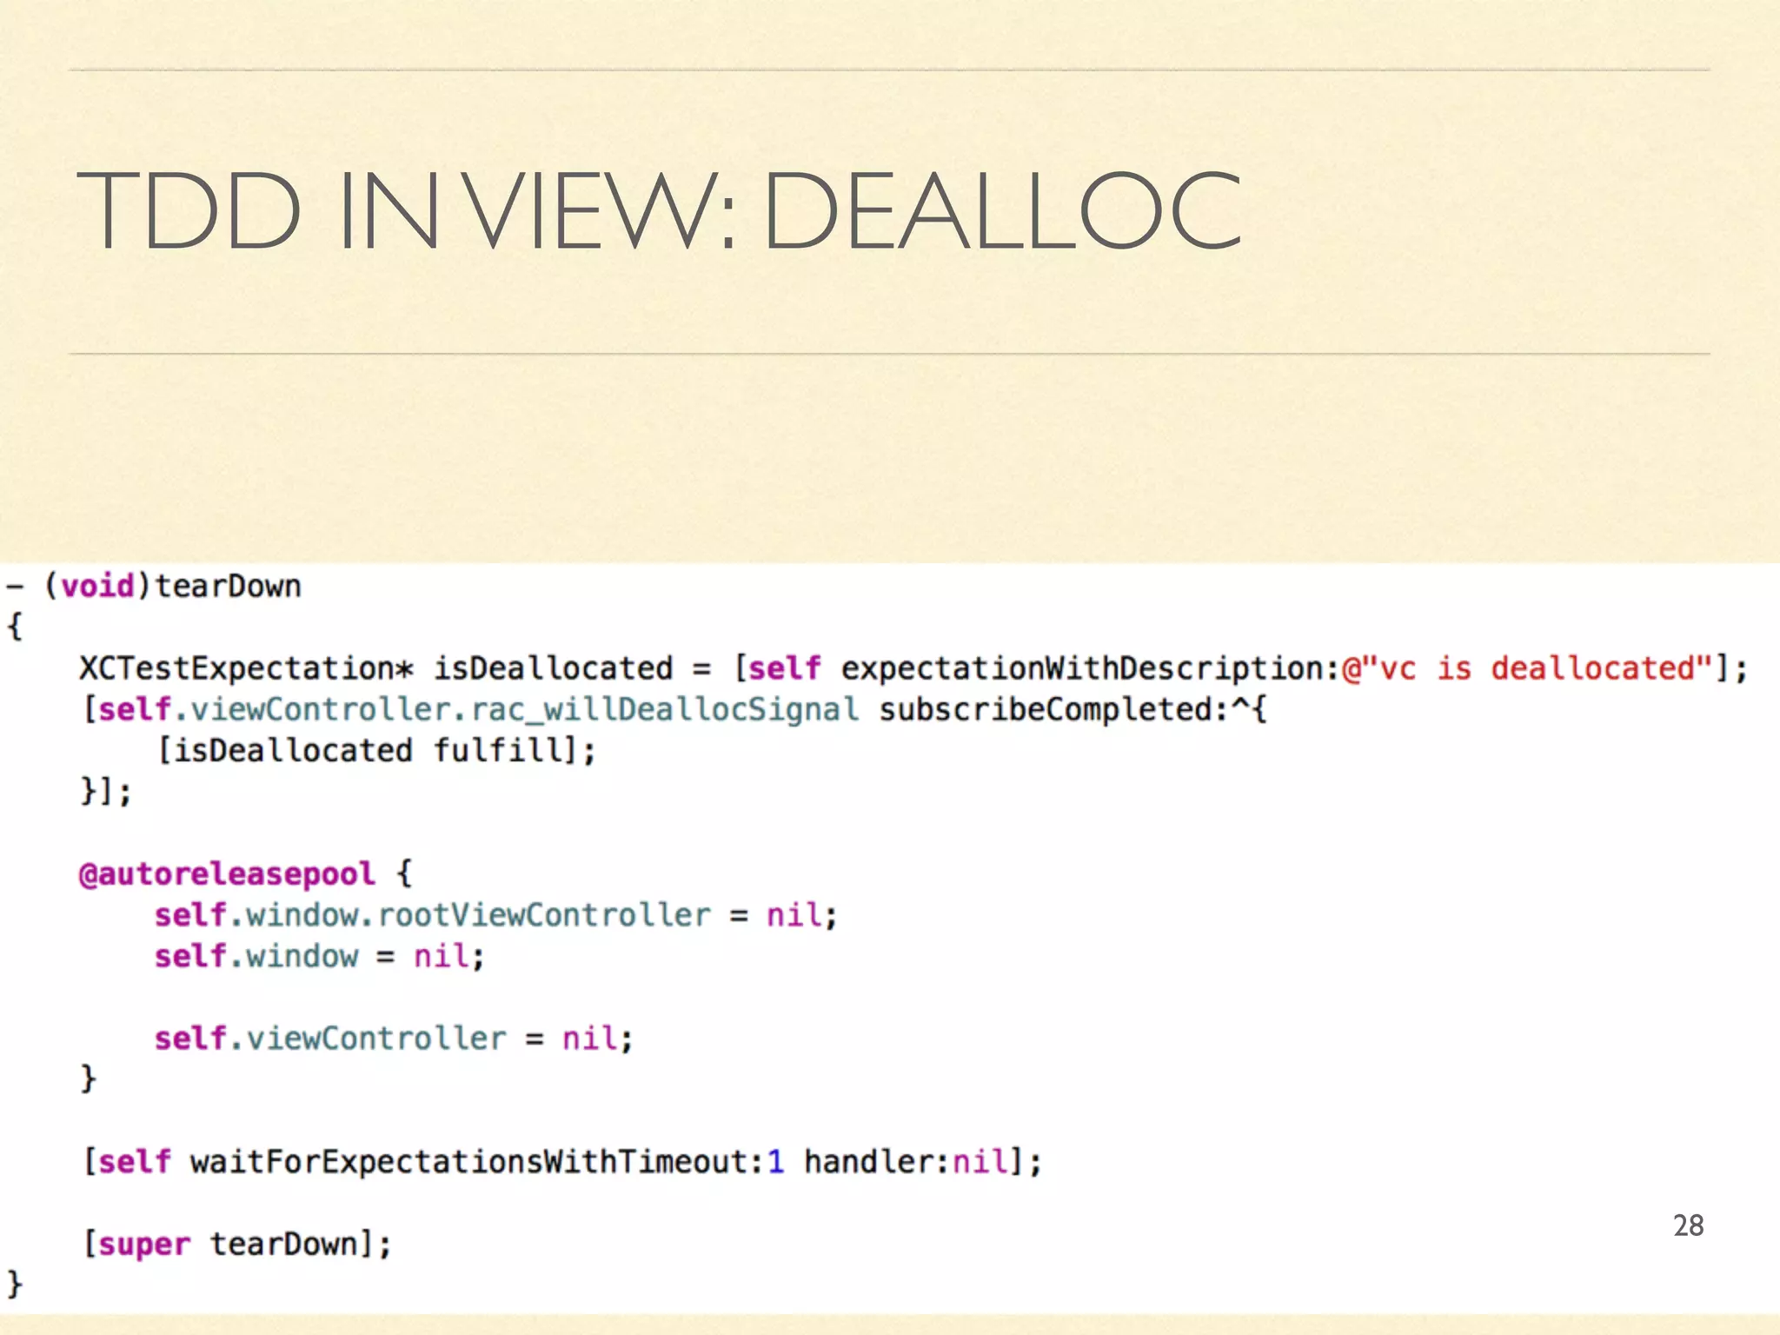Image resolution: width=1780 pixels, height=1335 pixels.
Task: Click "rootViewController" in the window line
Action: click(544, 915)
